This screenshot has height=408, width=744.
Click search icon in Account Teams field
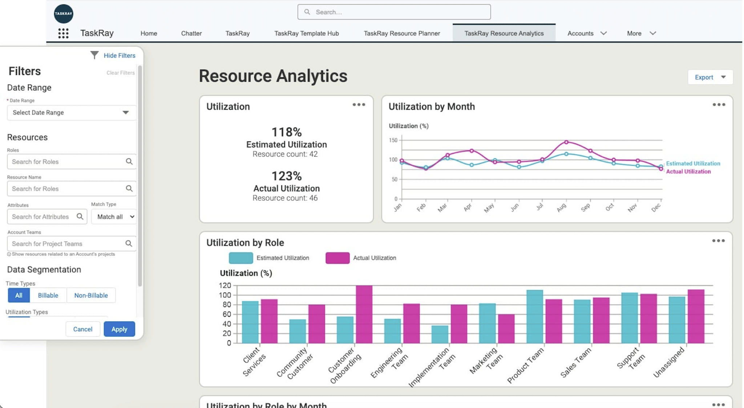point(129,244)
